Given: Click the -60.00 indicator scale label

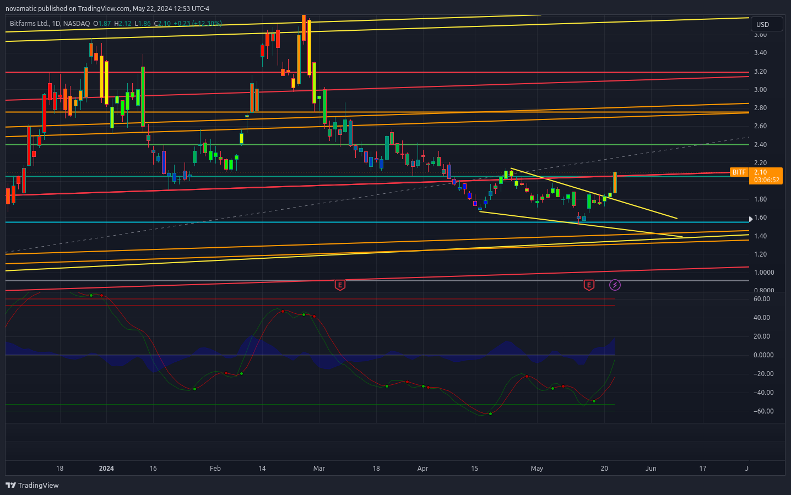Looking at the screenshot, I should point(763,411).
